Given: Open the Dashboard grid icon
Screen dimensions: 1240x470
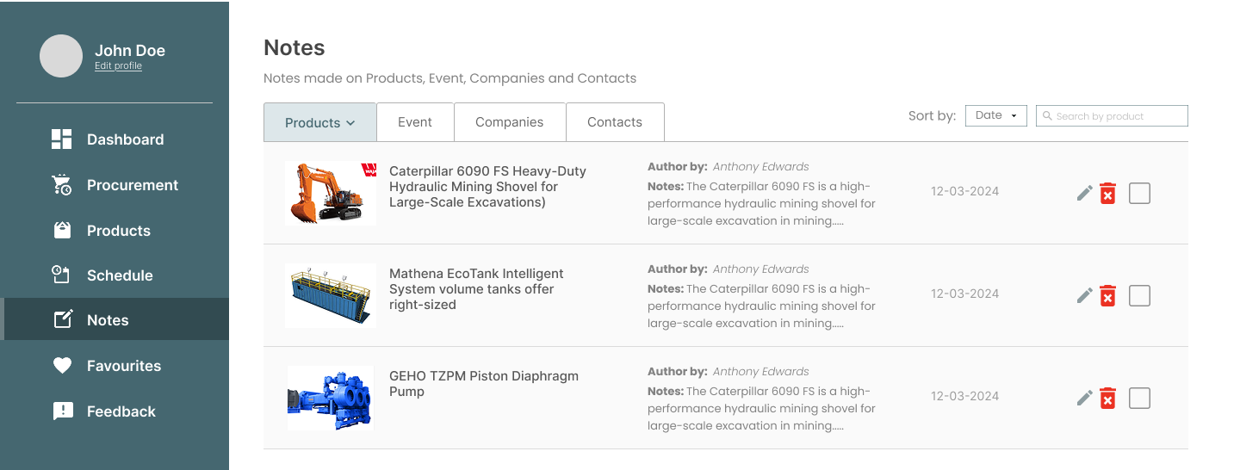Looking at the screenshot, I should click(x=62, y=139).
